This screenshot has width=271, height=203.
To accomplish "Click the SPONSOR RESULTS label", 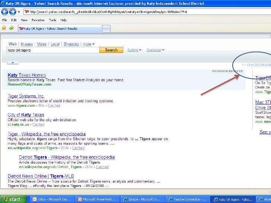I will pyautogui.click(x=227, y=71).
